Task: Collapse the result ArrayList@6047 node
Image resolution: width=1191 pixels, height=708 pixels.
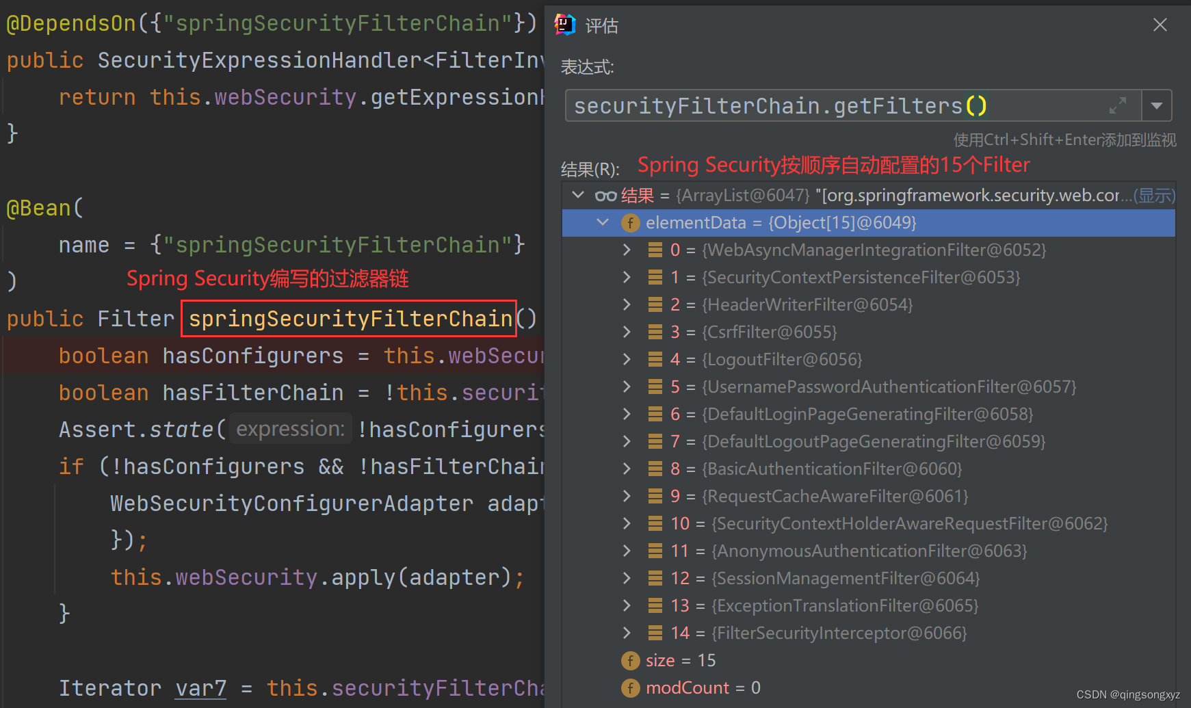Action: click(x=578, y=195)
